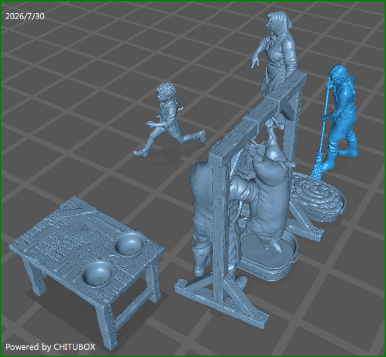Click the headscarf woman's outstretched hand
The width and height of the screenshot is (386, 357).
tap(255, 61)
